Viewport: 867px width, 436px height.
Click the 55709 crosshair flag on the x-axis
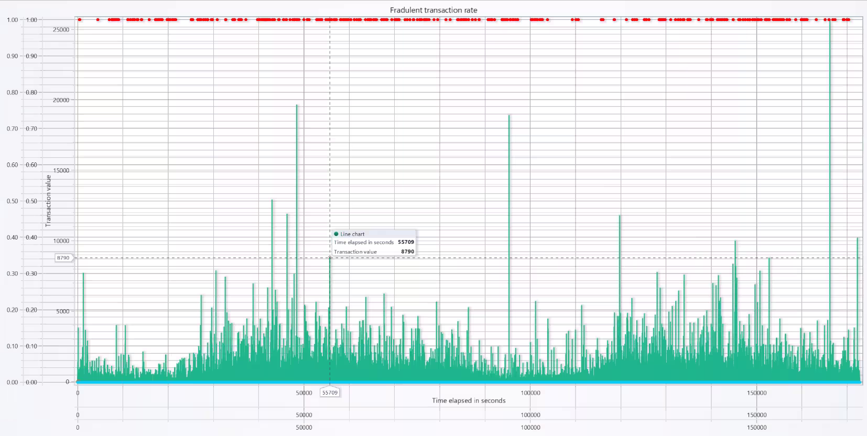click(x=330, y=393)
